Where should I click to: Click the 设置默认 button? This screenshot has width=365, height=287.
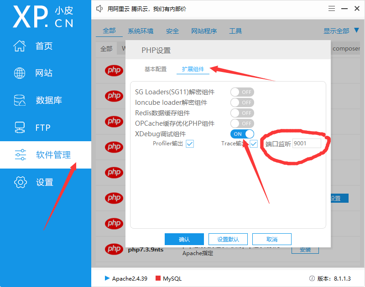click(x=228, y=239)
